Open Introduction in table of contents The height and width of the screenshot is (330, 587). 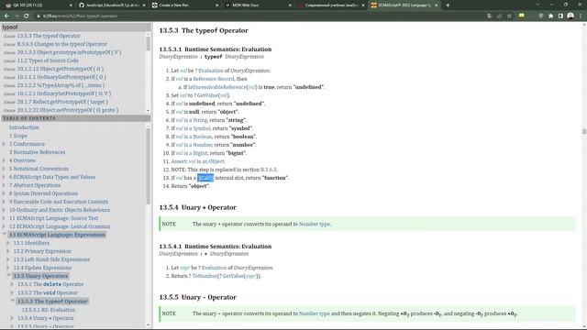tap(24, 127)
